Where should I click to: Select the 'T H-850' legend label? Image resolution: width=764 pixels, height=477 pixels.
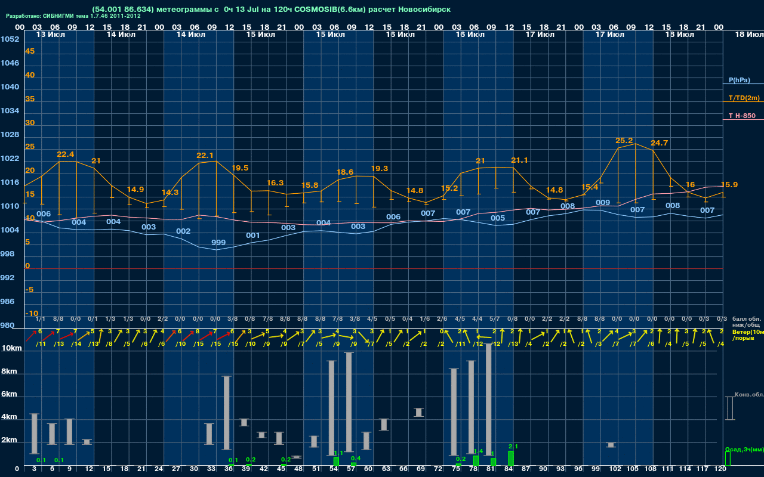[x=741, y=116]
